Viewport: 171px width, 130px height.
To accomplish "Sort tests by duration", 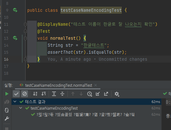I will click(x=43, y=94).
